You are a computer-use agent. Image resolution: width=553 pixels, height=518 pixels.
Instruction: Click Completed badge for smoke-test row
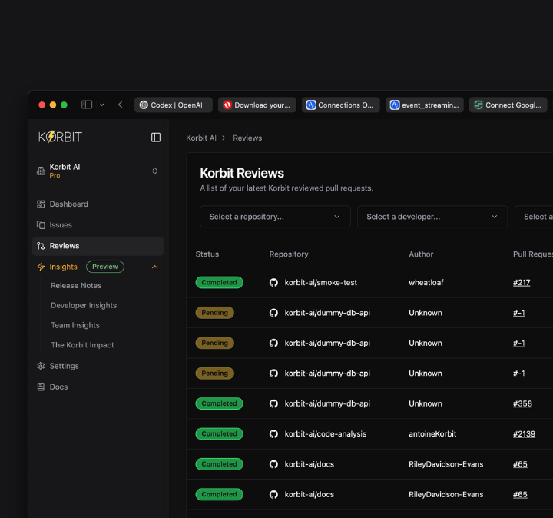[x=219, y=282]
